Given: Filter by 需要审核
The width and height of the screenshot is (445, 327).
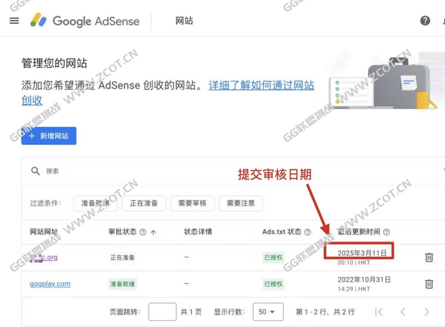Looking at the screenshot, I should [193, 203].
